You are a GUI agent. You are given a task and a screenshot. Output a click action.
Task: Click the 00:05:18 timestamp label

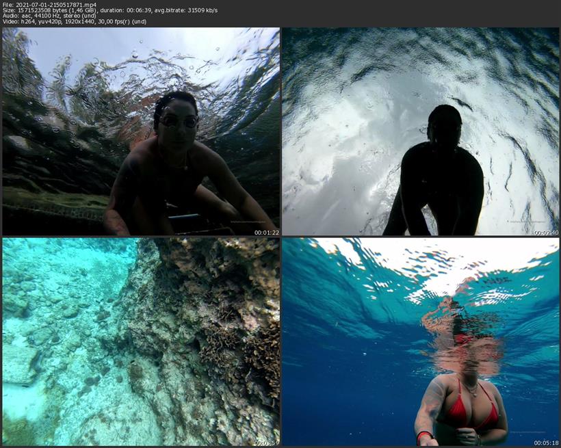[x=545, y=442]
